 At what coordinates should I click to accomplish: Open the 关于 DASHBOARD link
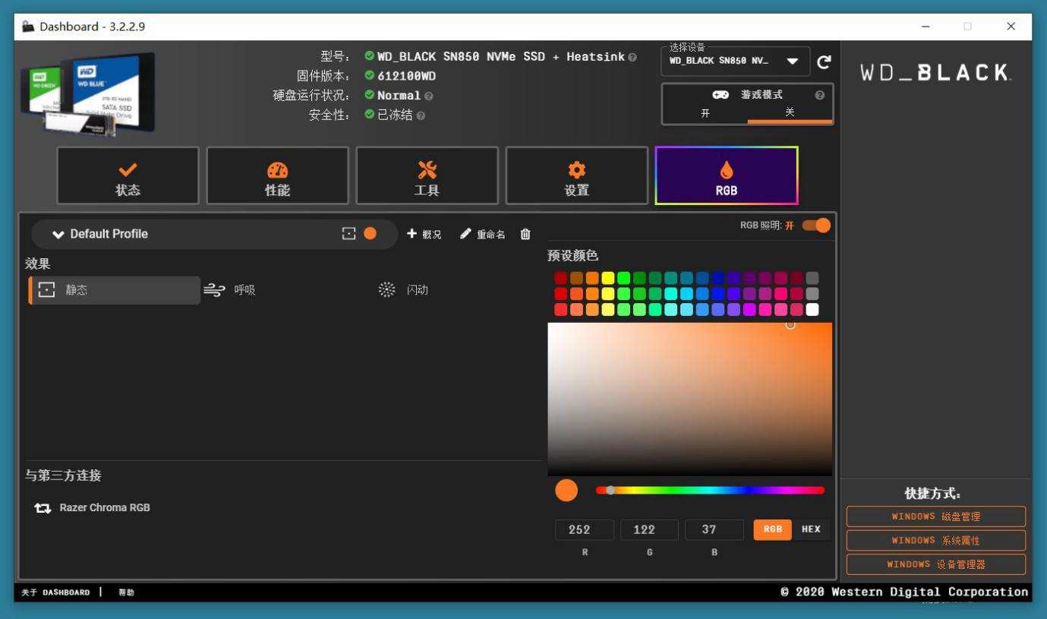(55, 592)
